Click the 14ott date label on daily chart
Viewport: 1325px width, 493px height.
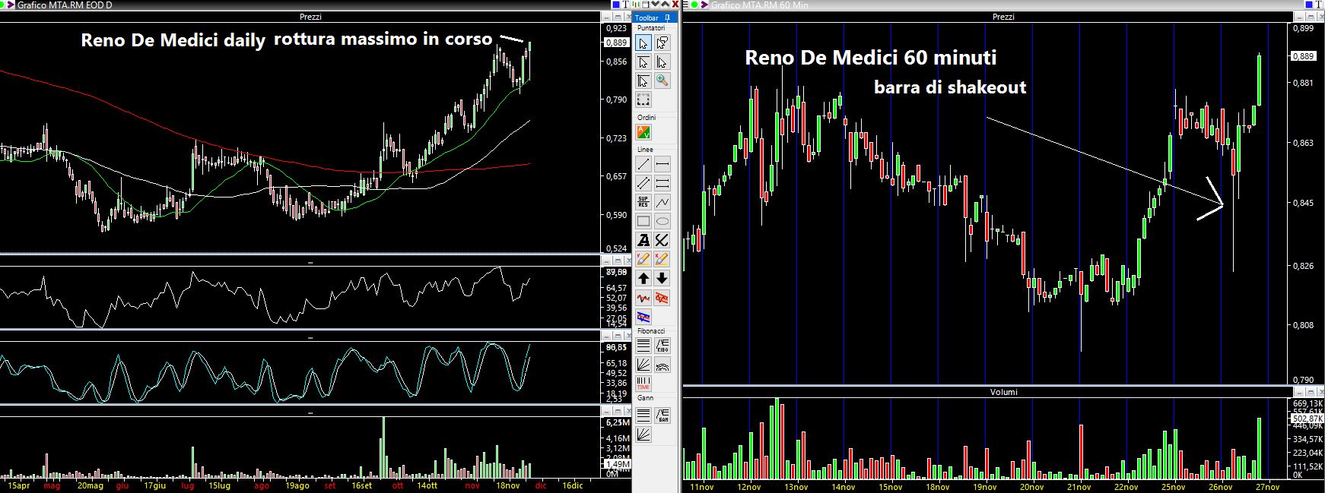point(427,485)
